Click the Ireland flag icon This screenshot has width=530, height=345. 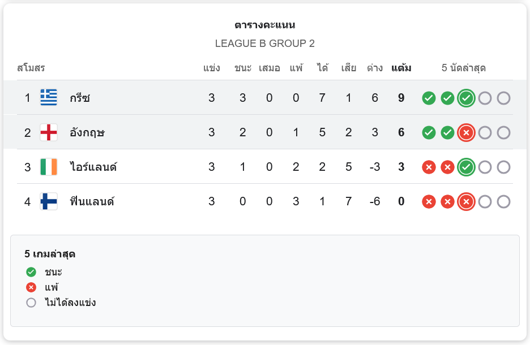point(49,167)
